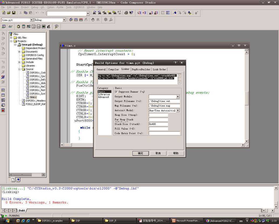
Task: Toggle breakpoint with the hand icon
Action: [93, 20]
